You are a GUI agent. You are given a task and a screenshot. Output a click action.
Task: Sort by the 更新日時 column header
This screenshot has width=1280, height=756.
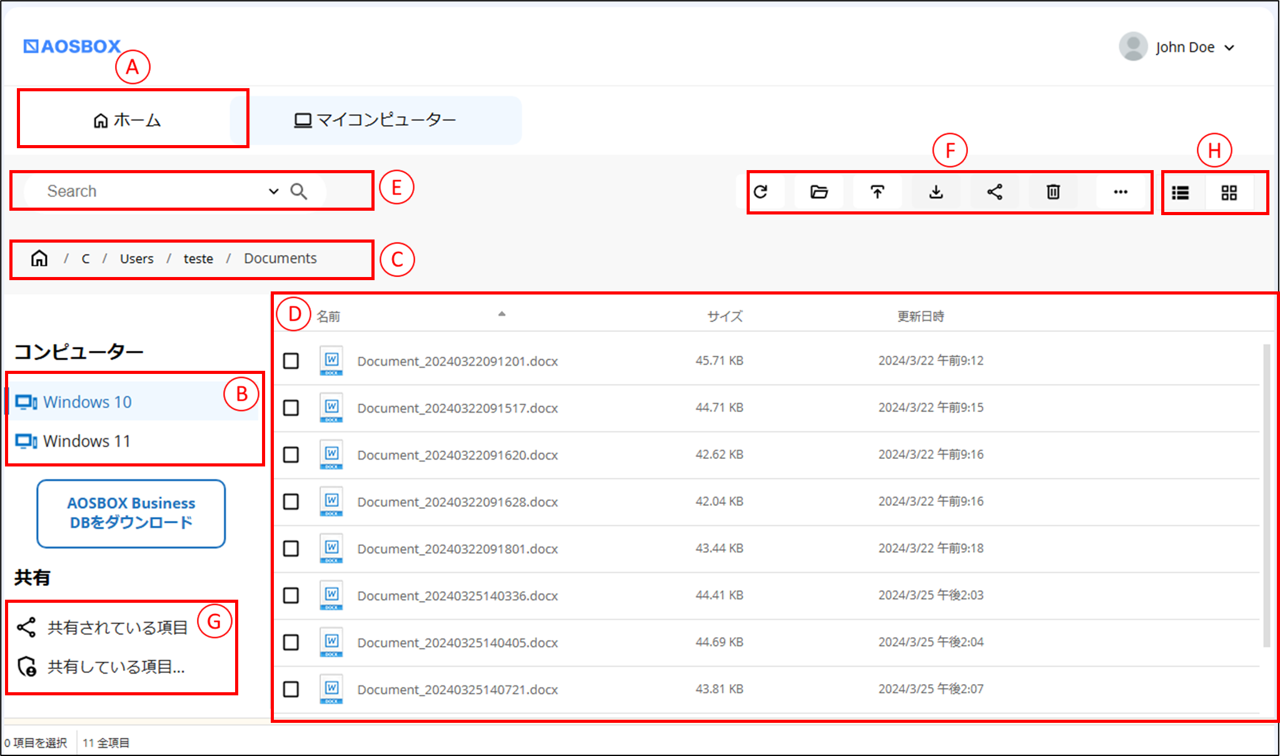920,316
